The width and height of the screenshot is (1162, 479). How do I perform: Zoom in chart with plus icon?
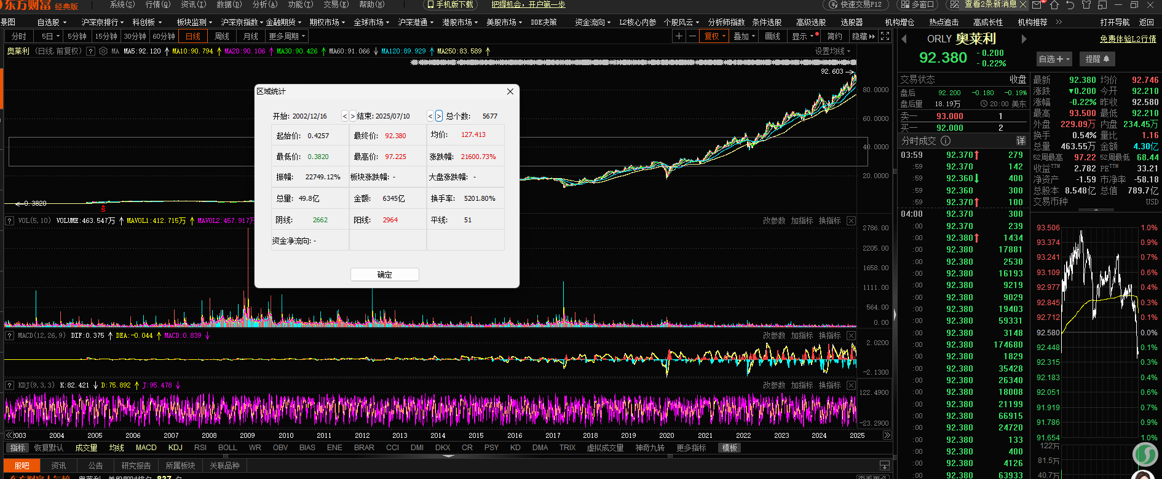[x=679, y=36]
